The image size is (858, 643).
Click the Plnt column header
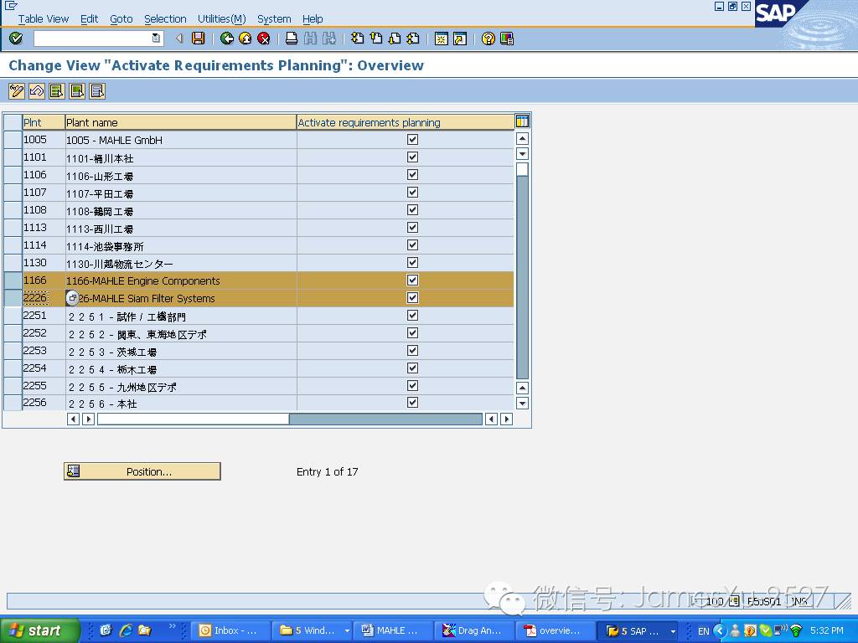(44, 122)
